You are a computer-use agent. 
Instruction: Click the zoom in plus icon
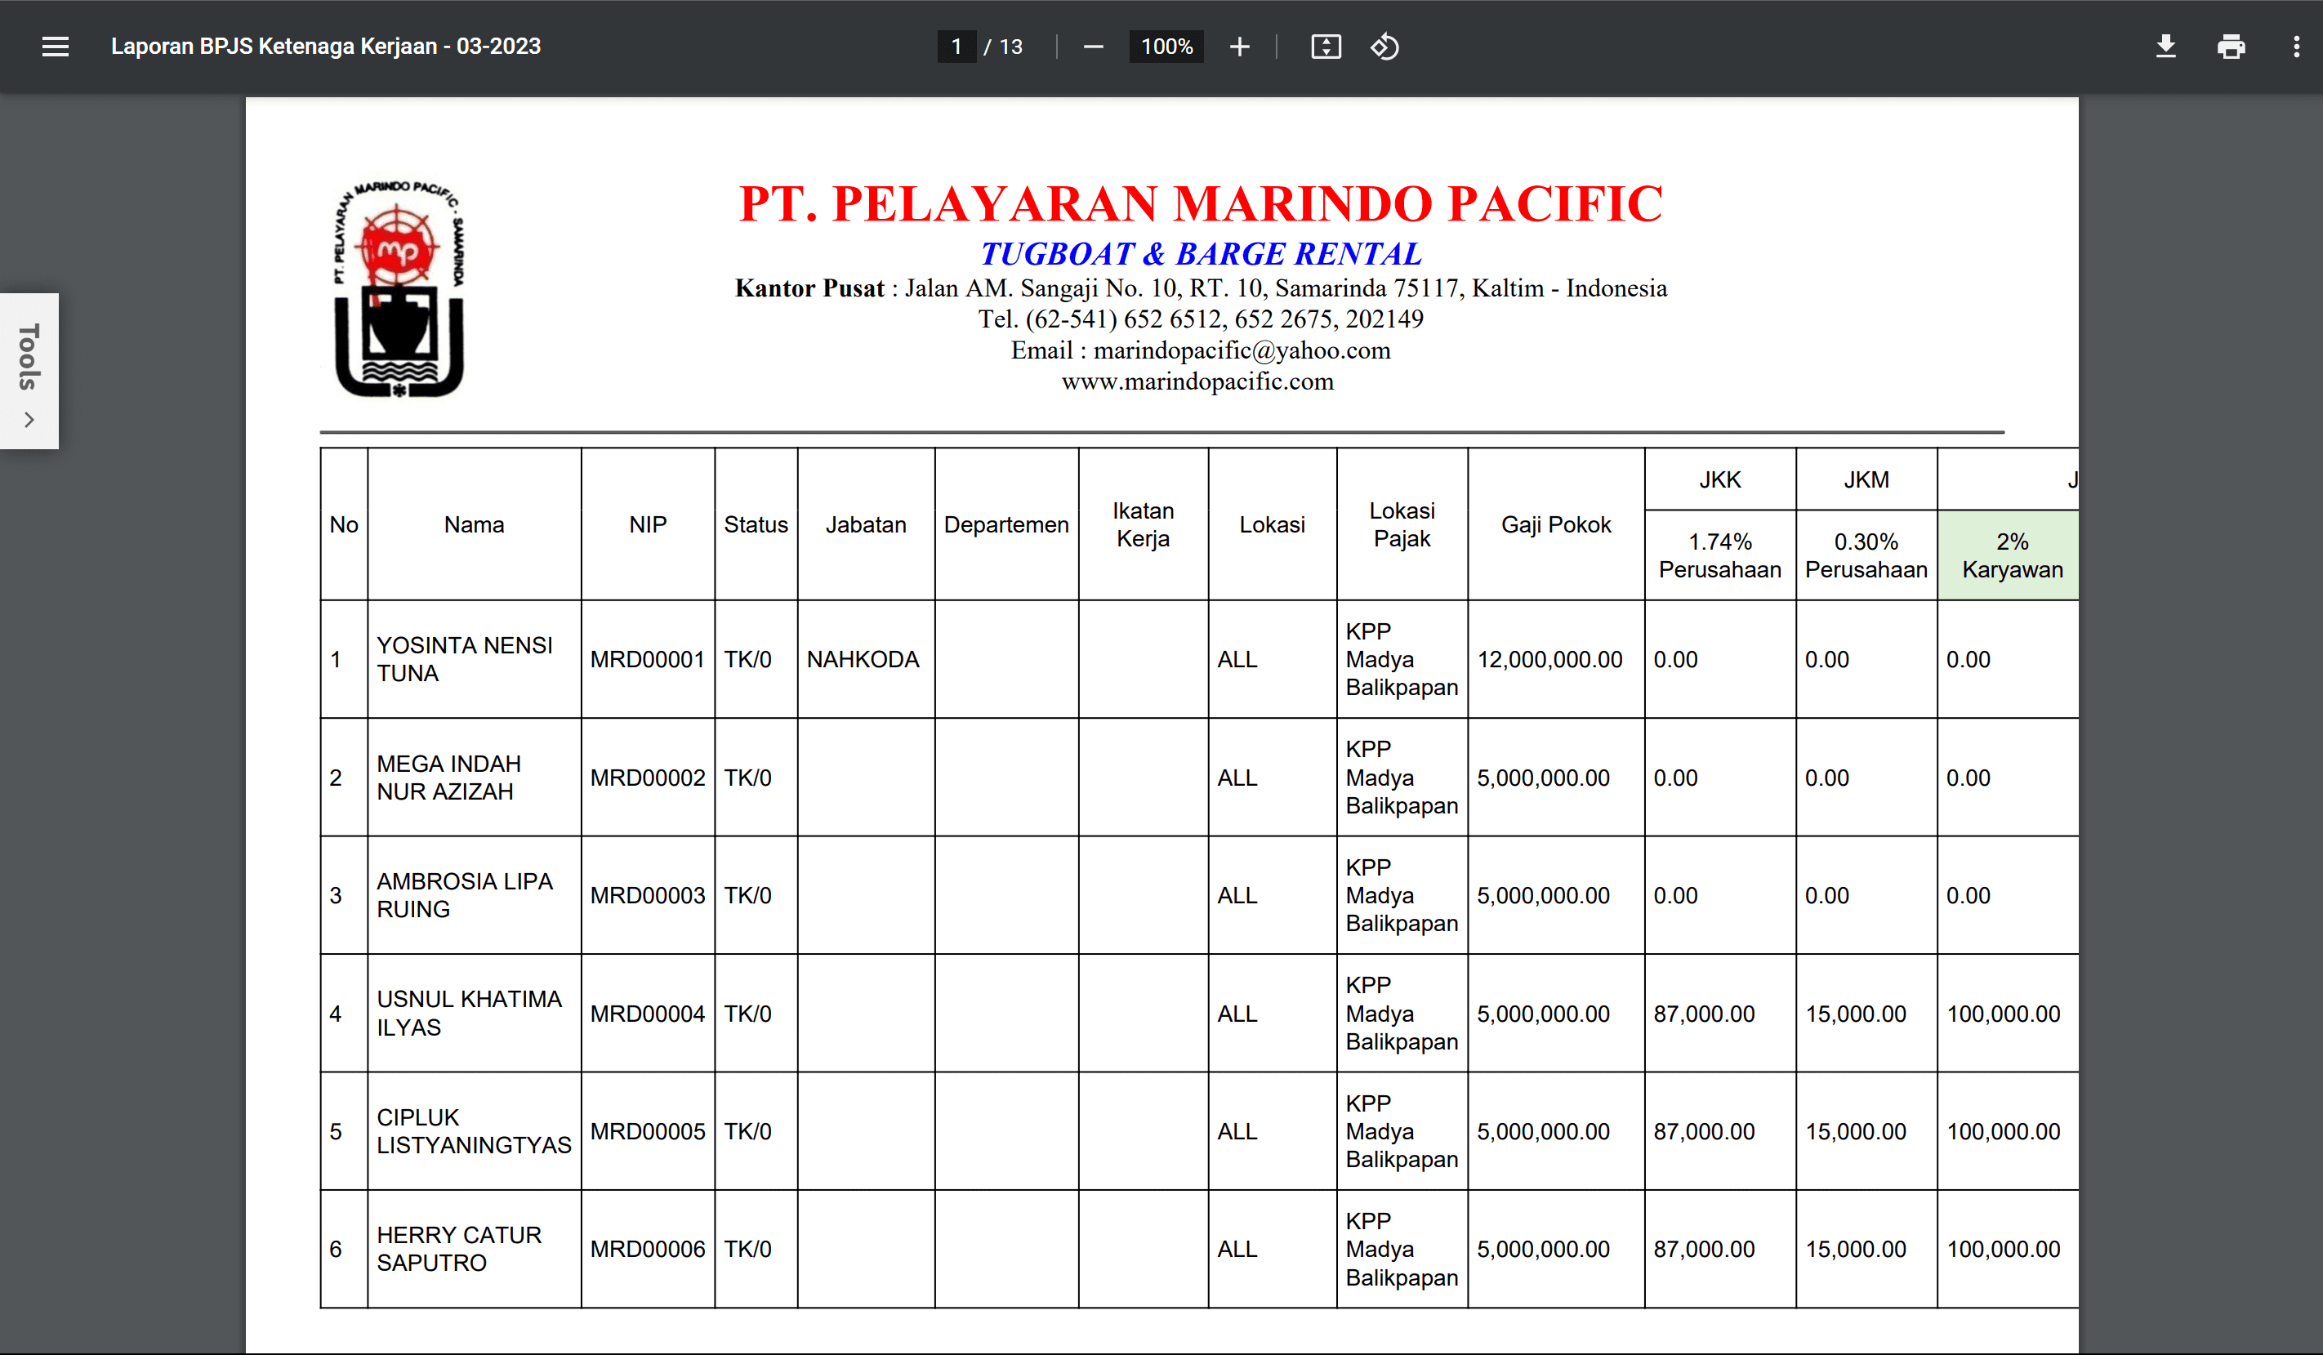click(1240, 47)
